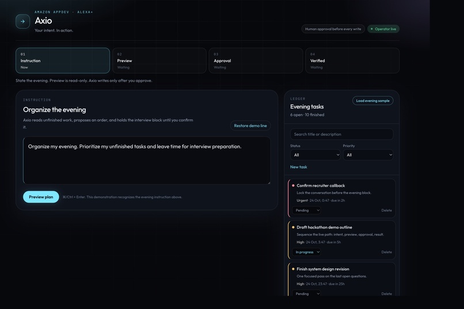This screenshot has height=309, width=464.
Task: Select the 04 Verified step
Action: point(352,60)
